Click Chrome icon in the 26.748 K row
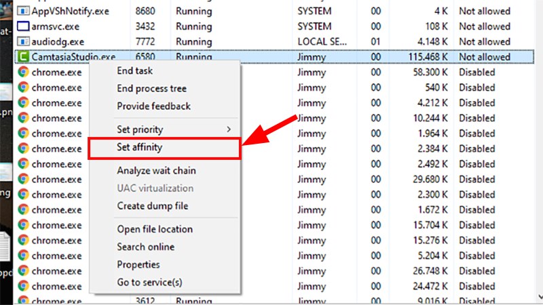The height and width of the screenshot is (305, 543). click(x=23, y=270)
